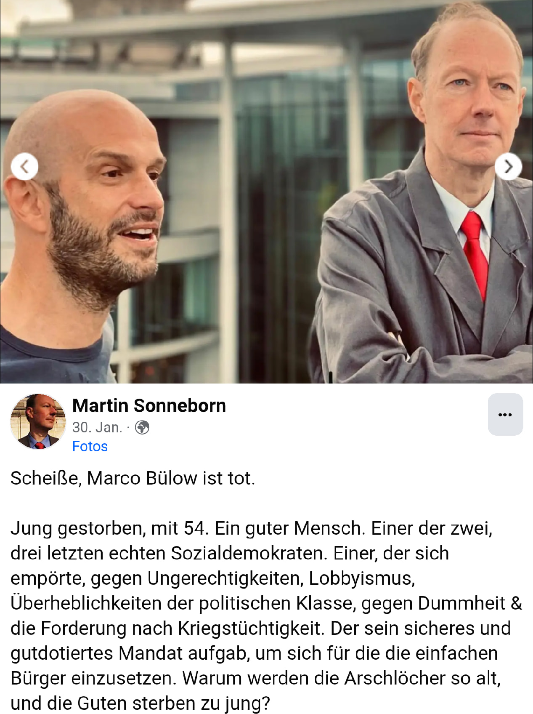Open Martin Sonneborn's round profile picture
This screenshot has width=533, height=714.
tap(38, 421)
